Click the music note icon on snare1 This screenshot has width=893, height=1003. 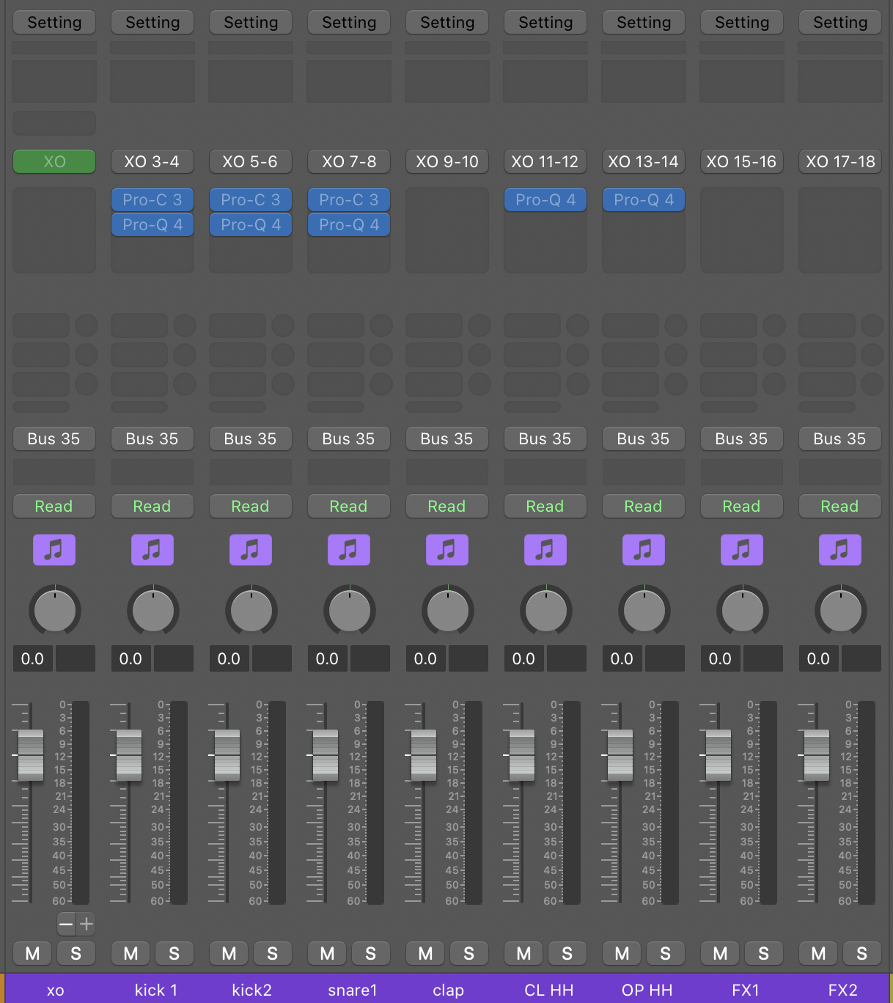[349, 550]
